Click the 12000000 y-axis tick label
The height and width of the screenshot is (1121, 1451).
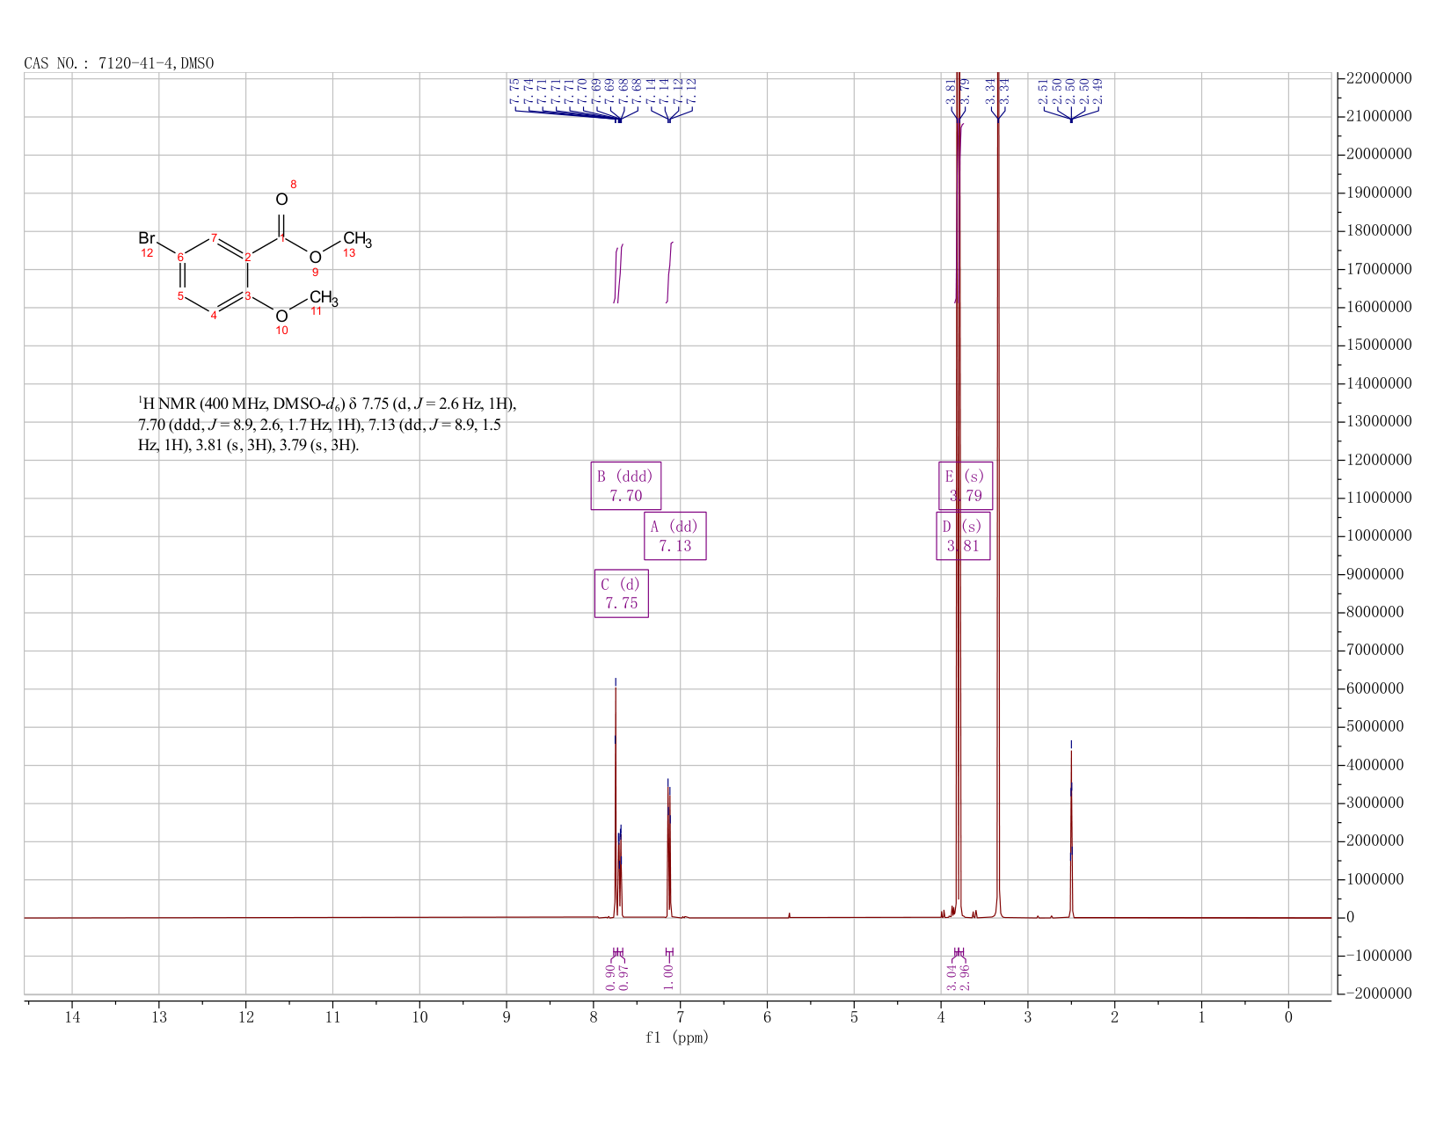tap(1379, 460)
